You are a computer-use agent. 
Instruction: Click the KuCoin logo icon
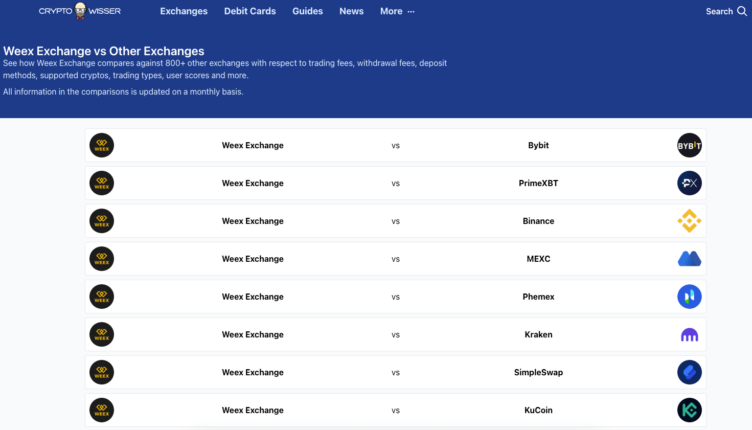point(689,410)
